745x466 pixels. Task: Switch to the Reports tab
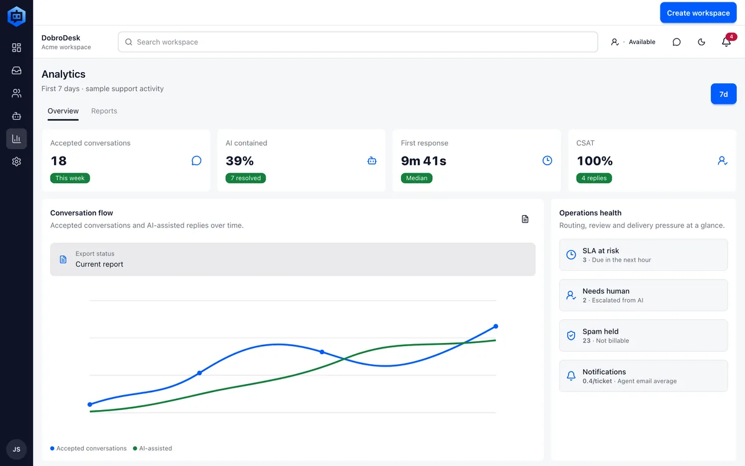(104, 111)
